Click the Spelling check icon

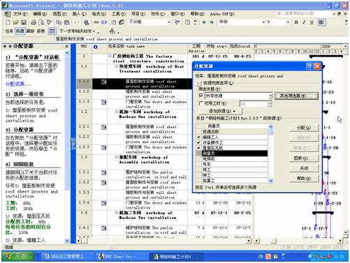point(49,22)
